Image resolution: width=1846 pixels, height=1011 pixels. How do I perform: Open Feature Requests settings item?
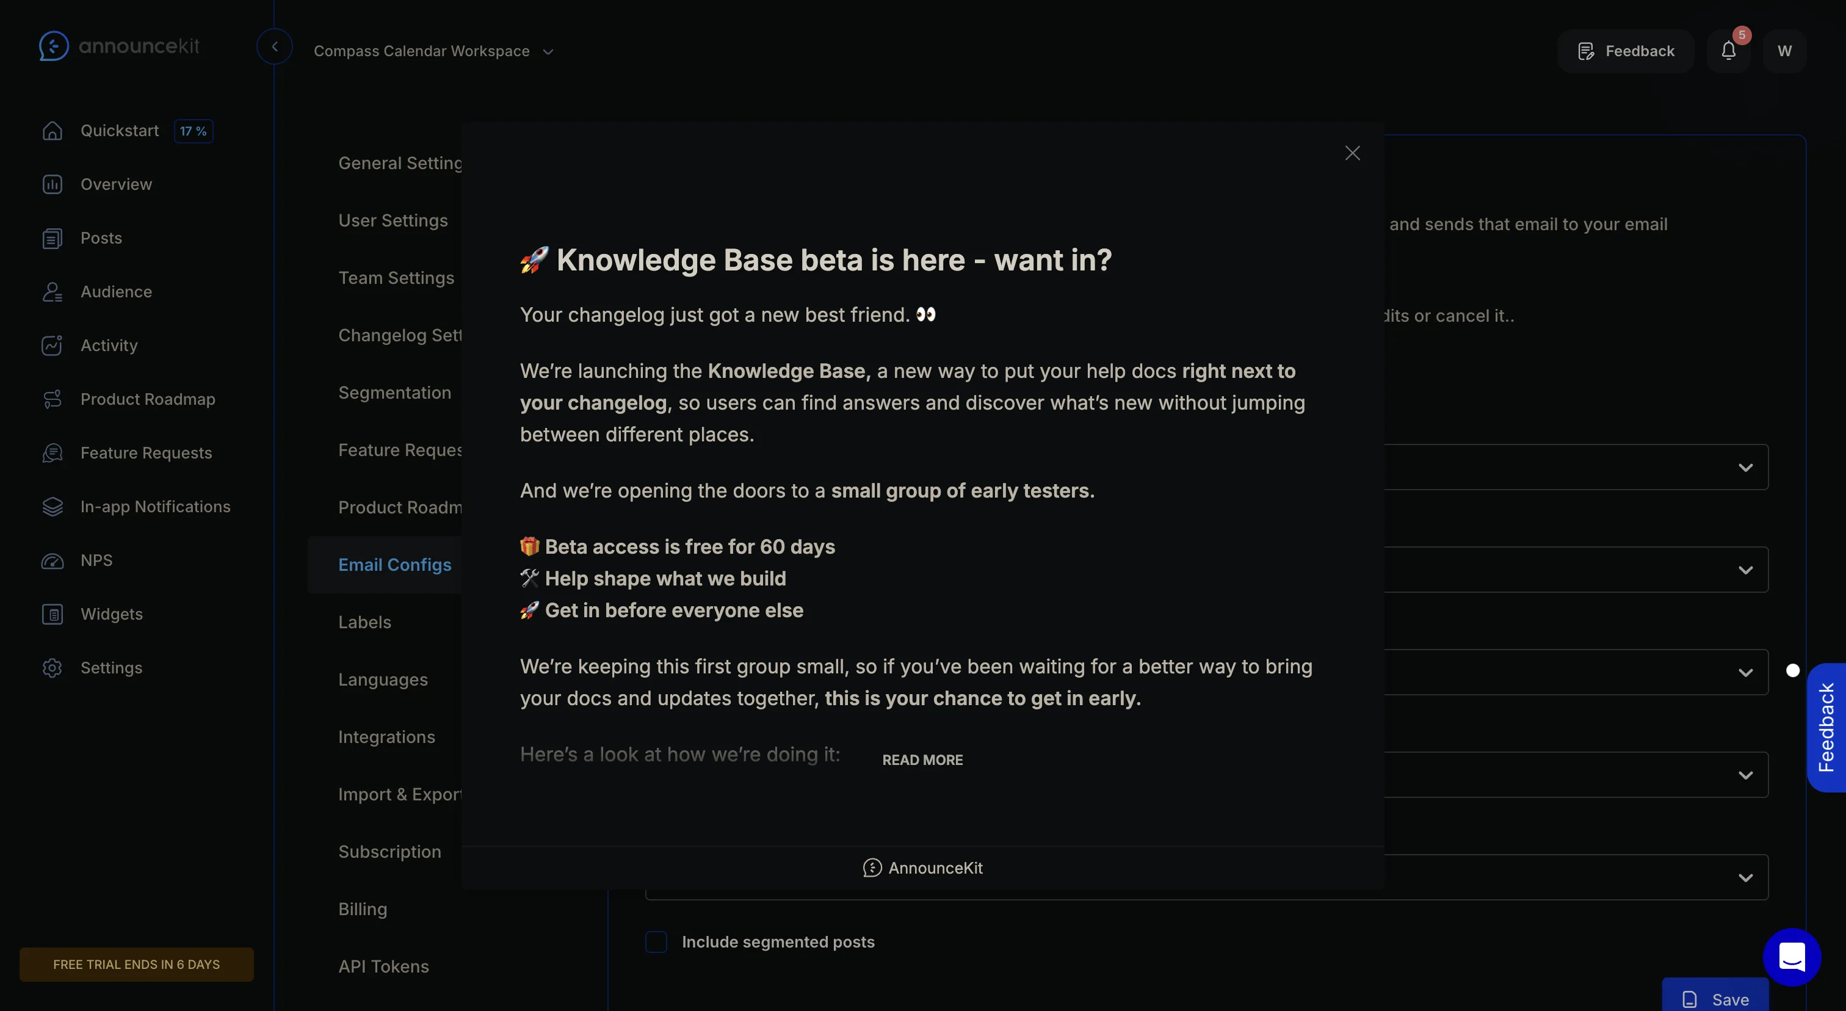point(400,450)
